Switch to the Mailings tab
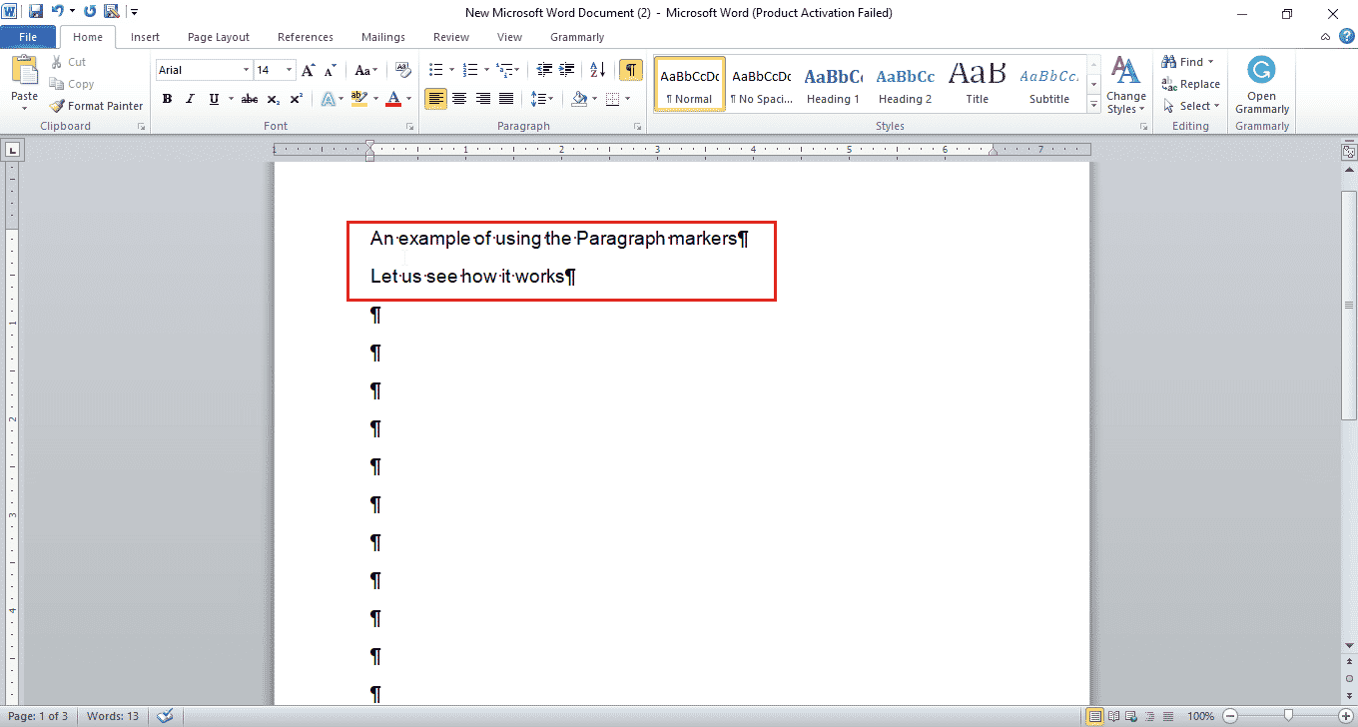Image resolution: width=1358 pixels, height=727 pixels. 383,37
